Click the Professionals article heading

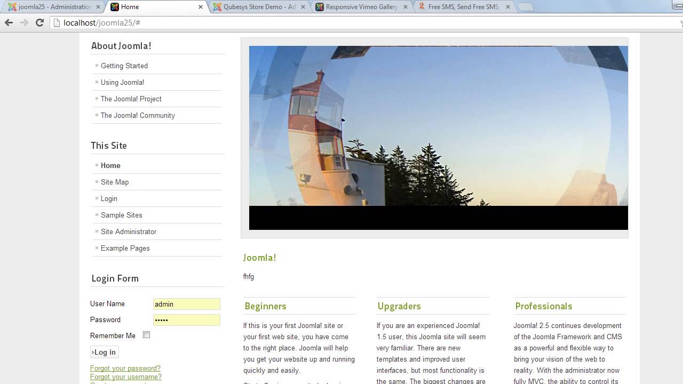tap(543, 306)
